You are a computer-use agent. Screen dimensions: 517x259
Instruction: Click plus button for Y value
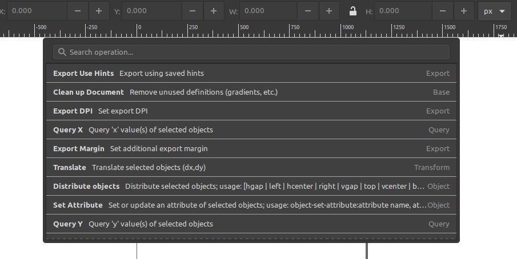coord(214,11)
